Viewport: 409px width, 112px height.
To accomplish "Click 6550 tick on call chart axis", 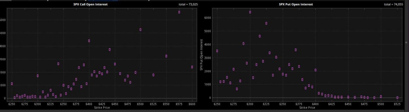I will tap(166, 104).
